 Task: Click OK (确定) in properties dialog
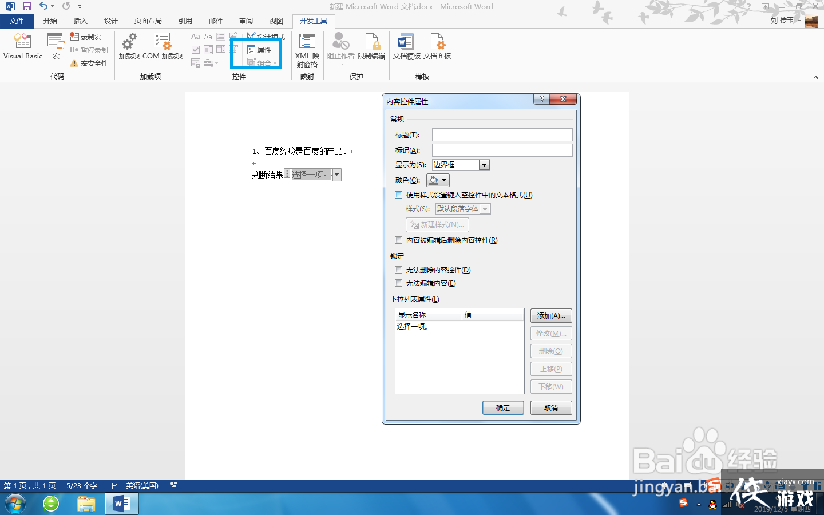pos(503,407)
